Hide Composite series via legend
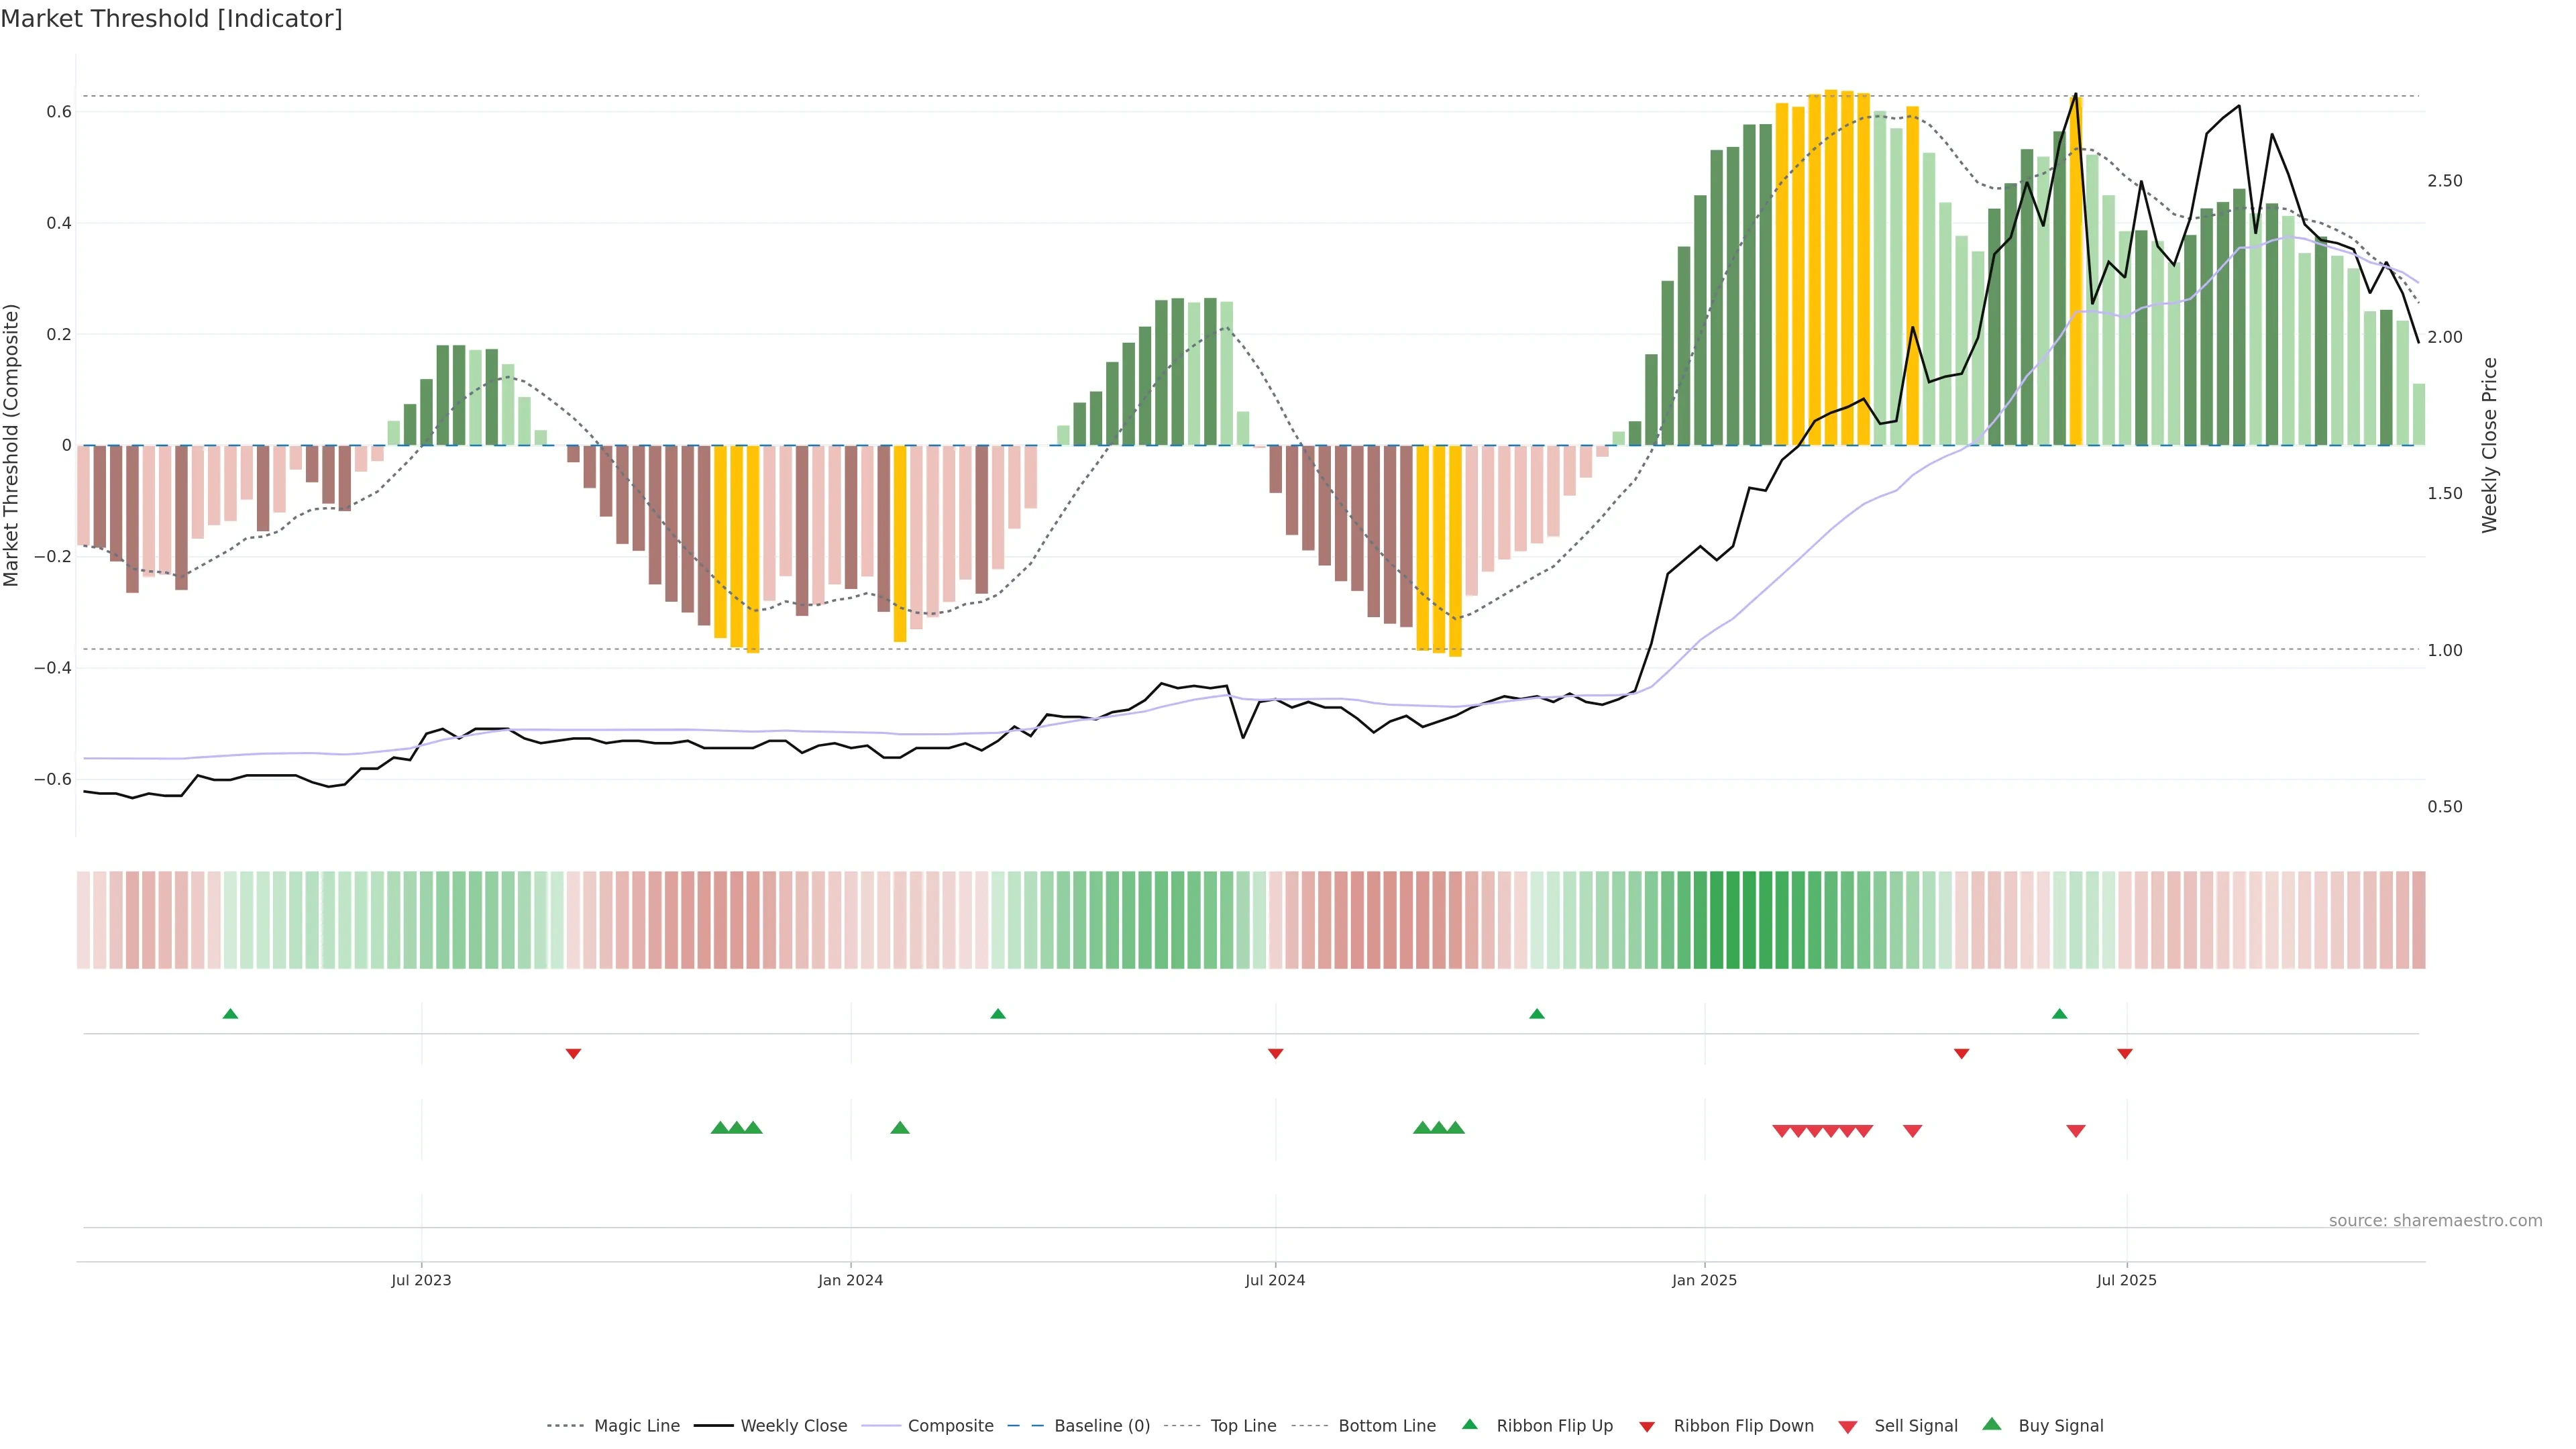2576x1449 pixels. point(950,1425)
